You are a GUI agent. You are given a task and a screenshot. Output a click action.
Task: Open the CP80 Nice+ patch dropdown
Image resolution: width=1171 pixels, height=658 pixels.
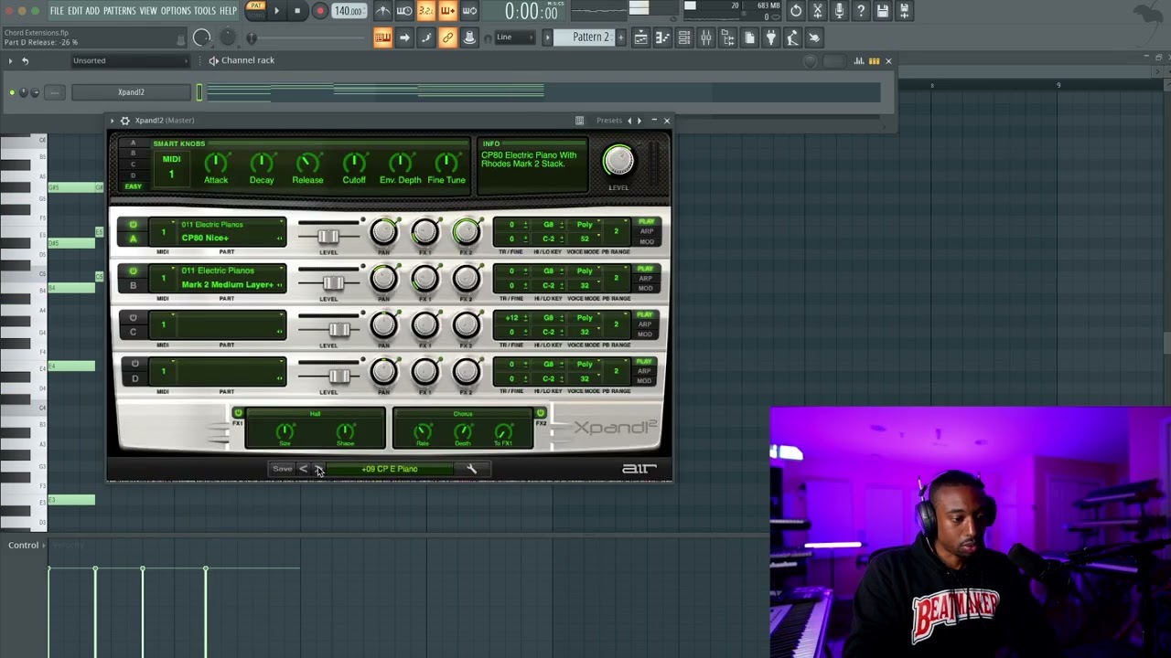pos(231,238)
